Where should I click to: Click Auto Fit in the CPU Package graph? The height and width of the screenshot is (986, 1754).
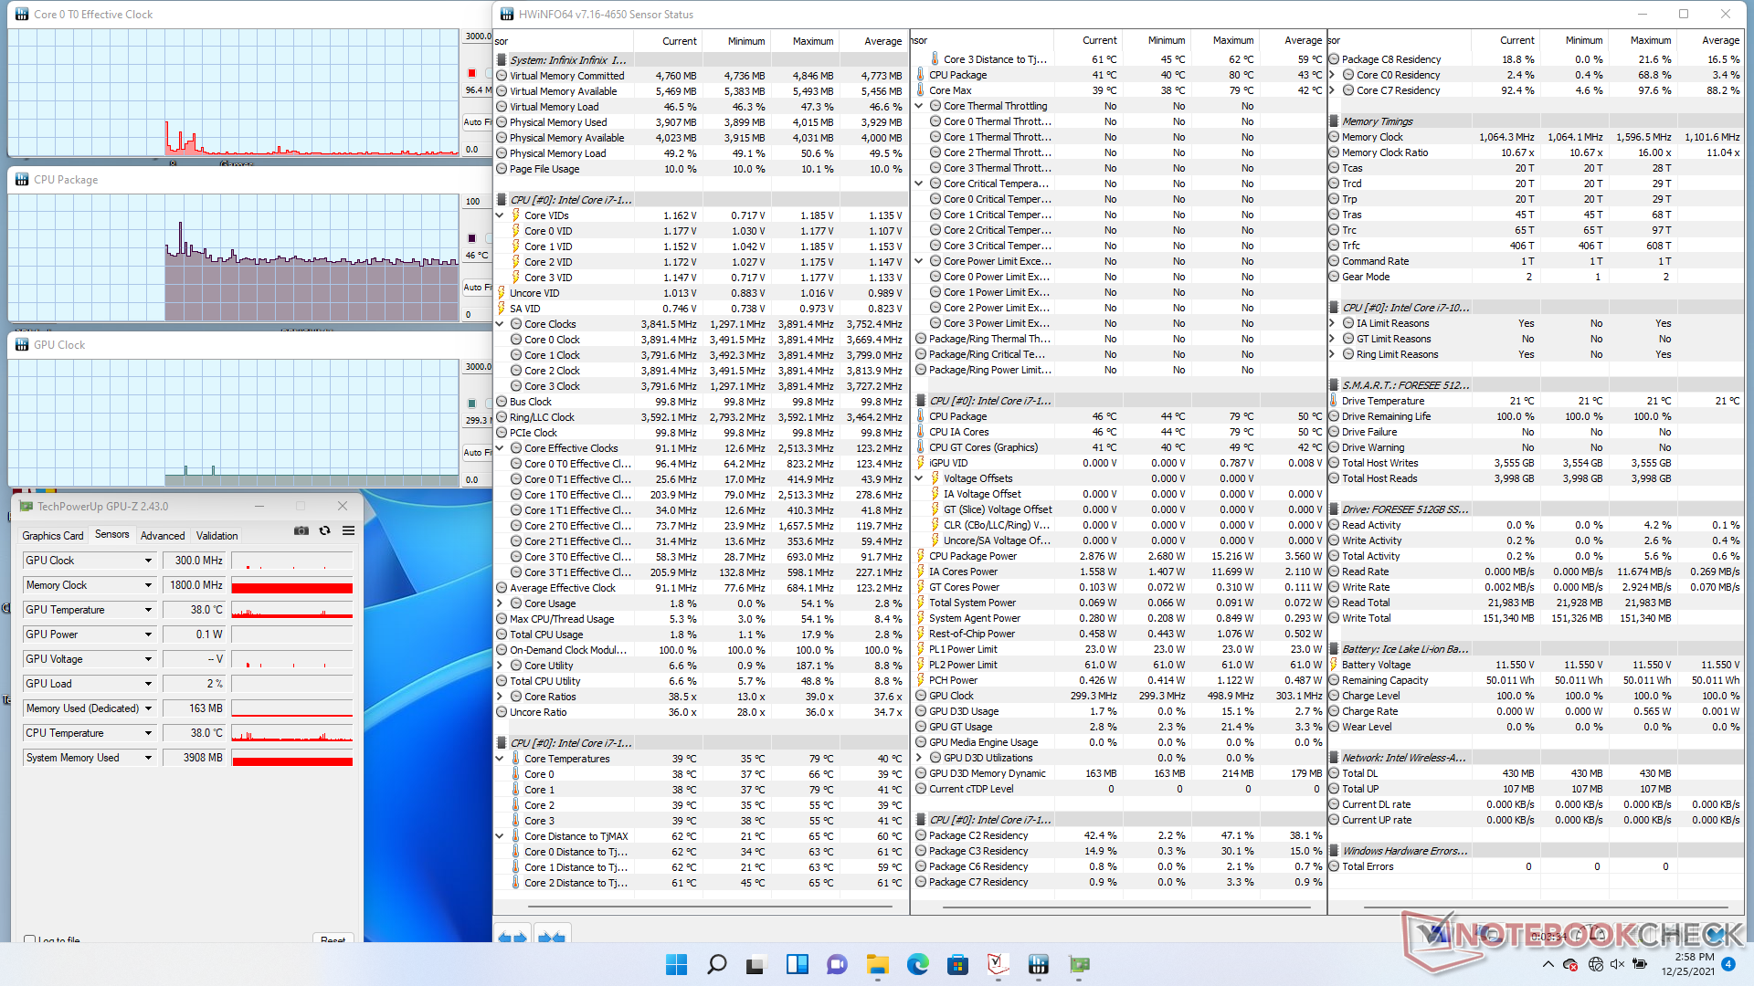tap(477, 287)
